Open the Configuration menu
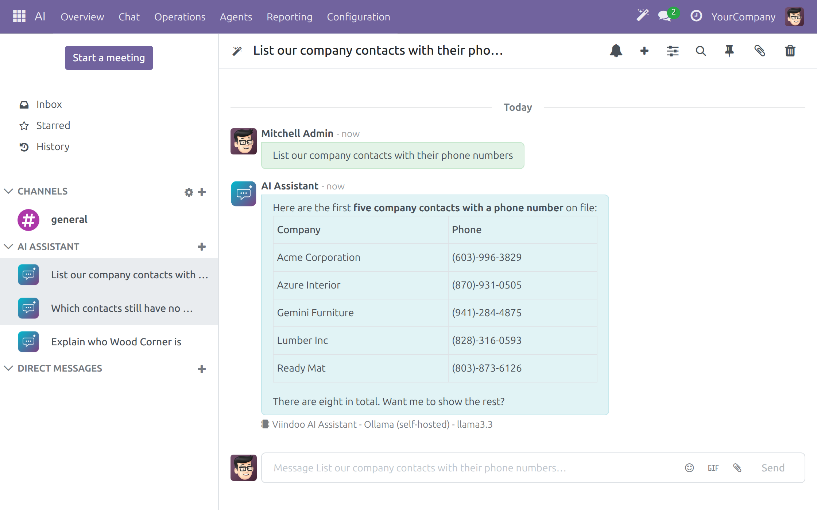 point(359,17)
